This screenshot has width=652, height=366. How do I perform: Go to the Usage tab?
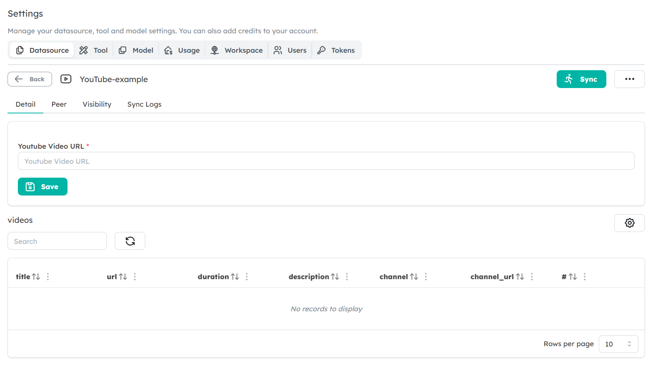(x=182, y=50)
